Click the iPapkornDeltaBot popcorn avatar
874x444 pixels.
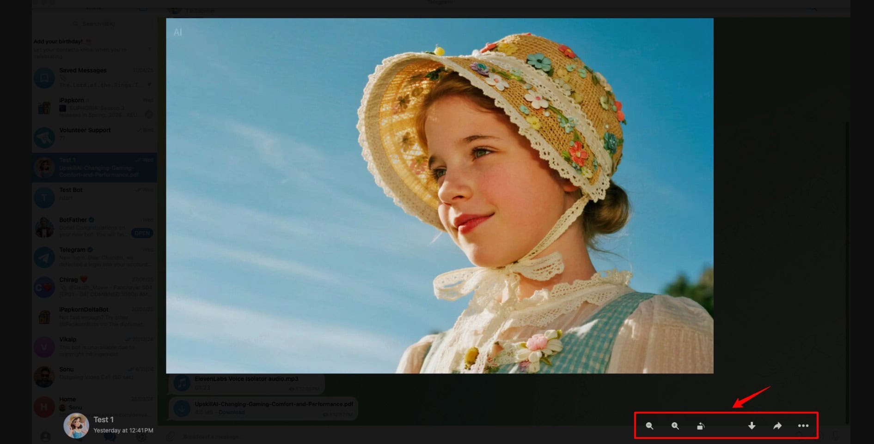click(x=44, y=317)
